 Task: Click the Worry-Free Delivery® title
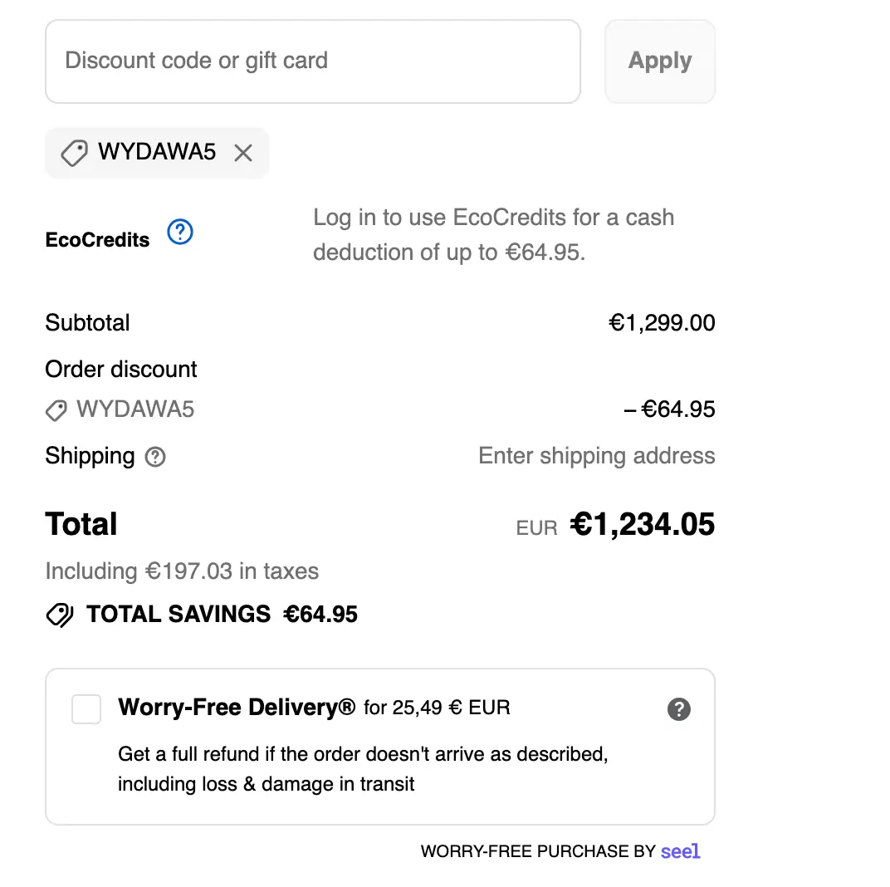[x=237, y=708]
